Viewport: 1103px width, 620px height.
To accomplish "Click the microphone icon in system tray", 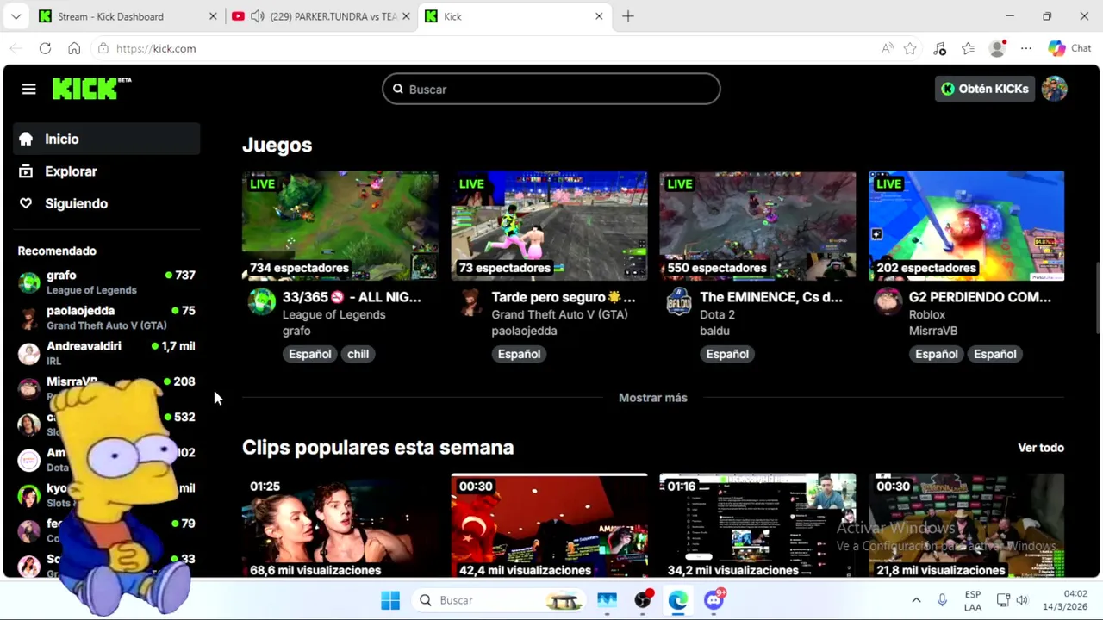I will pos(942,600).
